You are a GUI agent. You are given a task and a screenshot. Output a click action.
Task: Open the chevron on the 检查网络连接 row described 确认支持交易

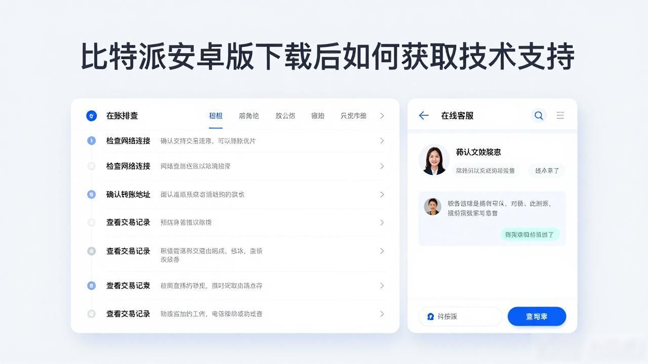tap(382, 141)
